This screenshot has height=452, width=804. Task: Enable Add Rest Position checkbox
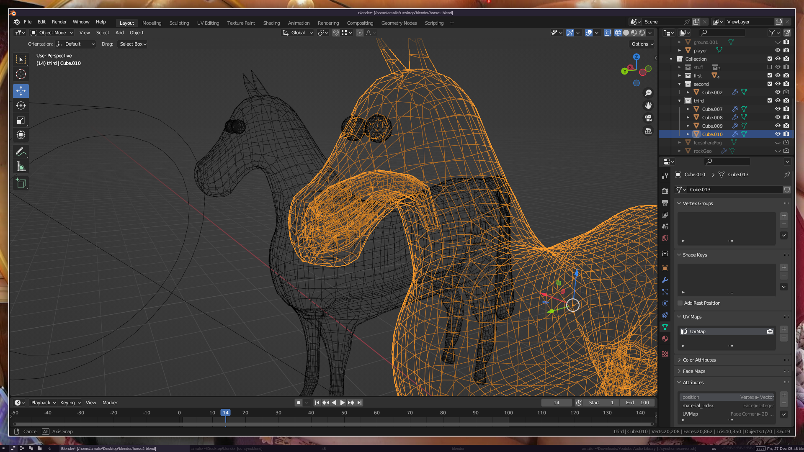(x=680, y=303)
